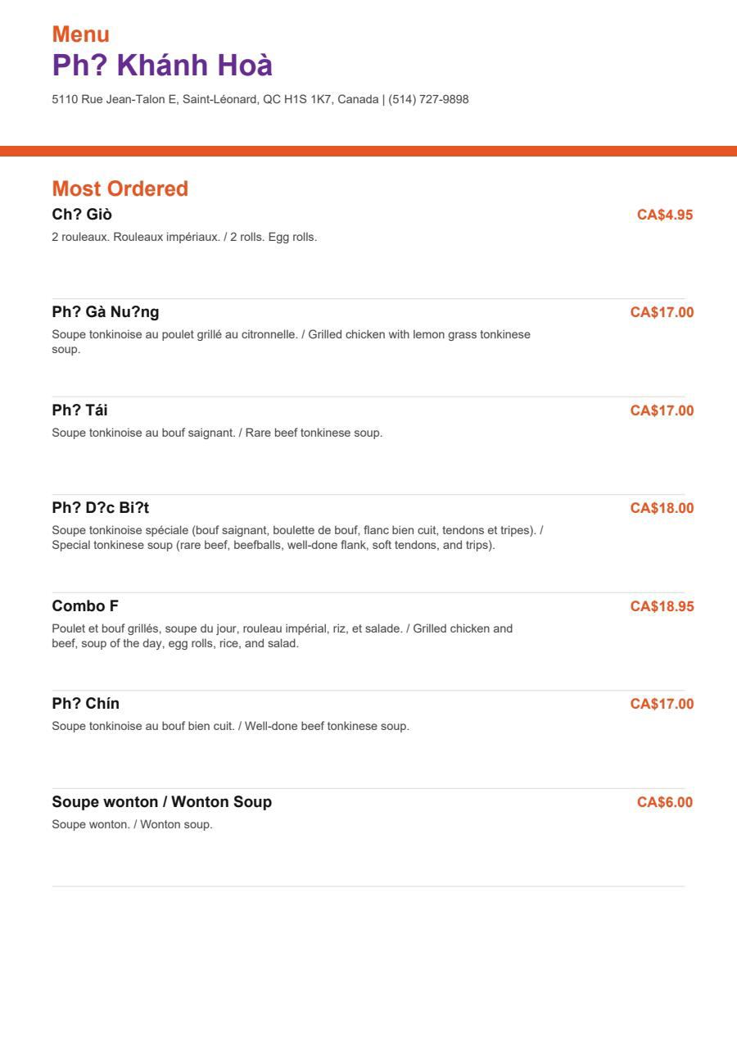Click the CA$6.00 price
This screenshot has width=737, height=1043.
665,802
